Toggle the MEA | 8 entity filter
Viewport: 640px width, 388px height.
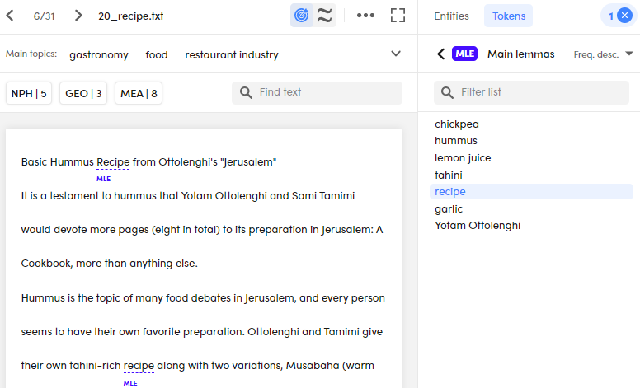pos(139,93)
